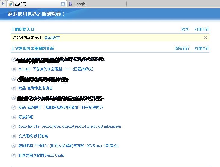Open 韓國將滅了中國 NOWnews blog link

tap(69, 146)
